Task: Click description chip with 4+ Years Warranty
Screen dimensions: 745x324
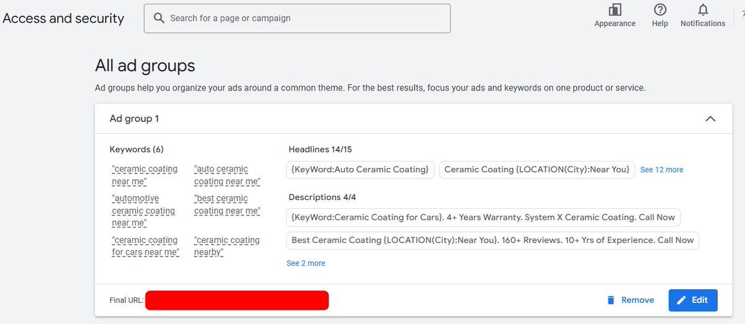Action: point(484,217)
